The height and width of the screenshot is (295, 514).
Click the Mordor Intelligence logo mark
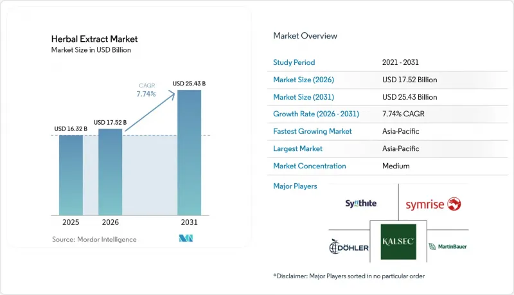pyautogui.click(x=186, y=238)
